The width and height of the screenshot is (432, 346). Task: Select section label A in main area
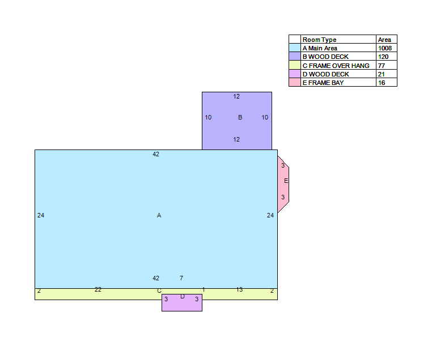click(159, 215)
